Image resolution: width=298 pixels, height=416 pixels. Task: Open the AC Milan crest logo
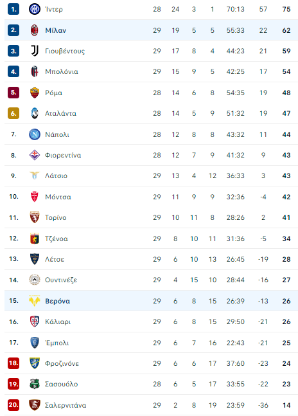point(35,30)
